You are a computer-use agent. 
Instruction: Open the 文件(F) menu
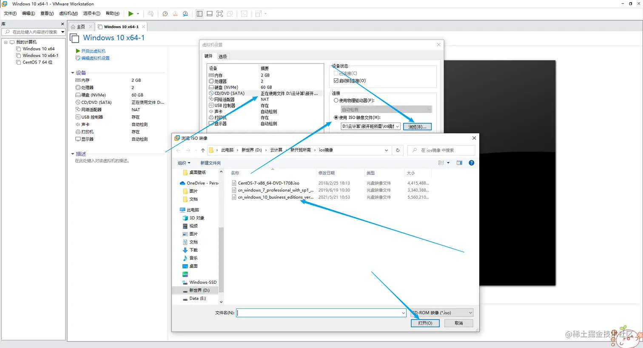tap(10, 14)
